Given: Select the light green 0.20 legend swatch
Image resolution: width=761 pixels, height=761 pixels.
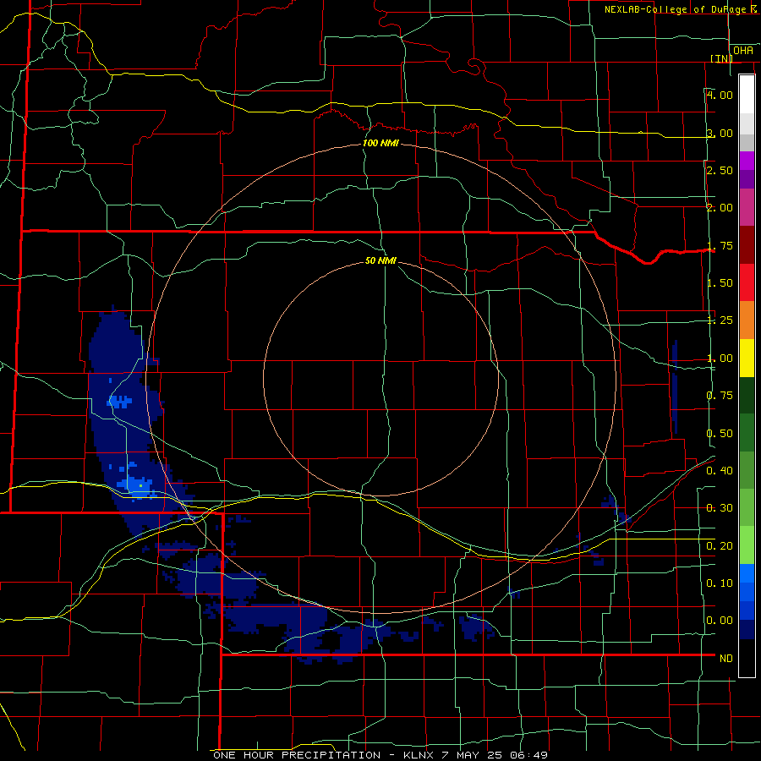Looking at the screenshot, I should coord(747,545).
